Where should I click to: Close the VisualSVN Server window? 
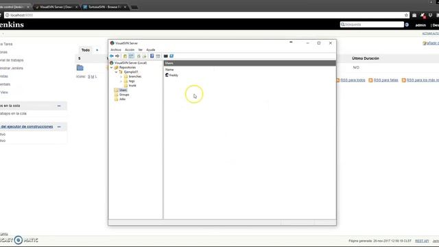pos(331,43)
